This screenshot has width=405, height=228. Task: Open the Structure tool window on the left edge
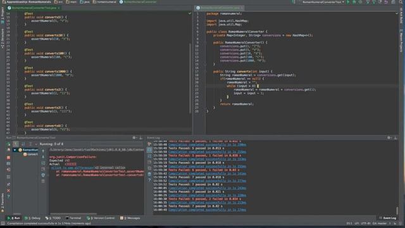(3, 39)
